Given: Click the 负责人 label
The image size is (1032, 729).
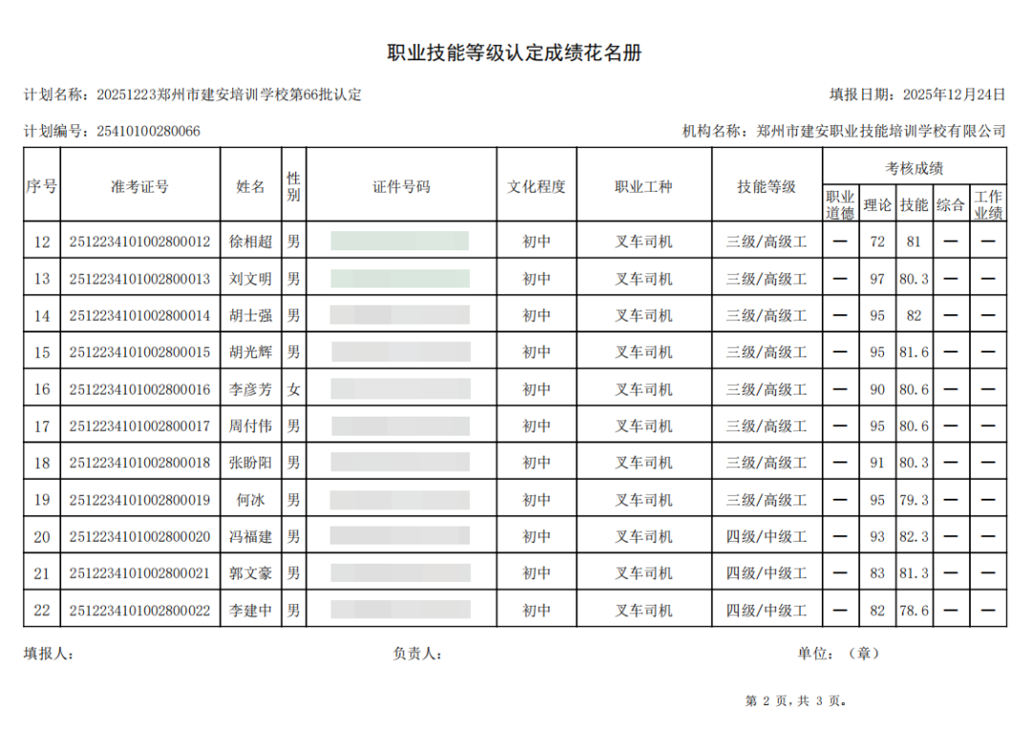Looking at the screenshot, I should click(418, 654).
